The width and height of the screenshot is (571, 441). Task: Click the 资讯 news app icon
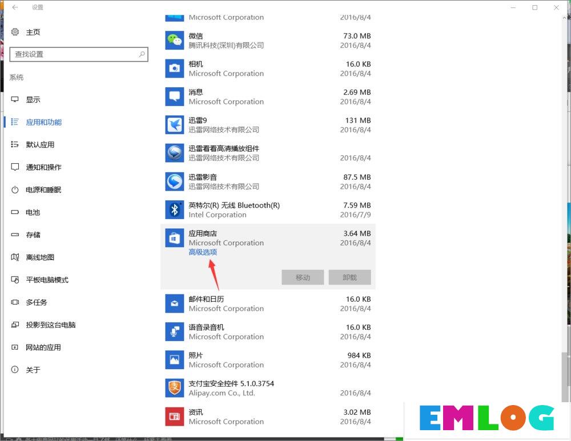point(174,416)
